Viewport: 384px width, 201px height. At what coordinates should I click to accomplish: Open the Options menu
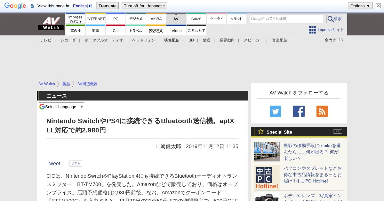(x=360, y=6)
